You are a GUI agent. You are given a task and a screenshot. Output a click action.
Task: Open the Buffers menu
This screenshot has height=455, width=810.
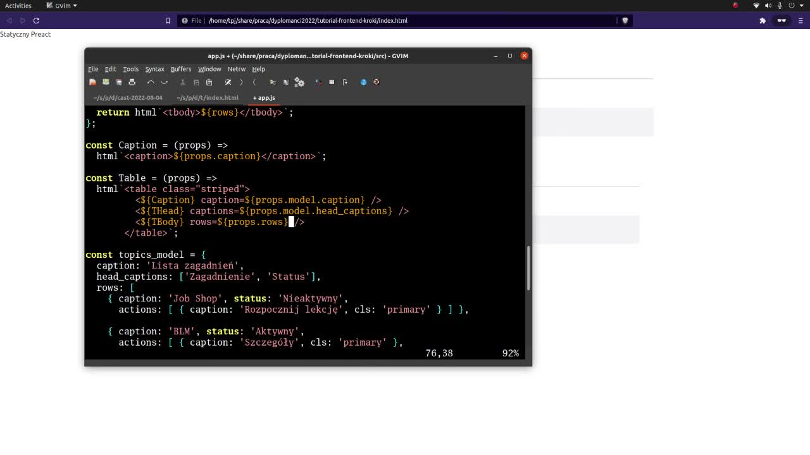[181, 69]
